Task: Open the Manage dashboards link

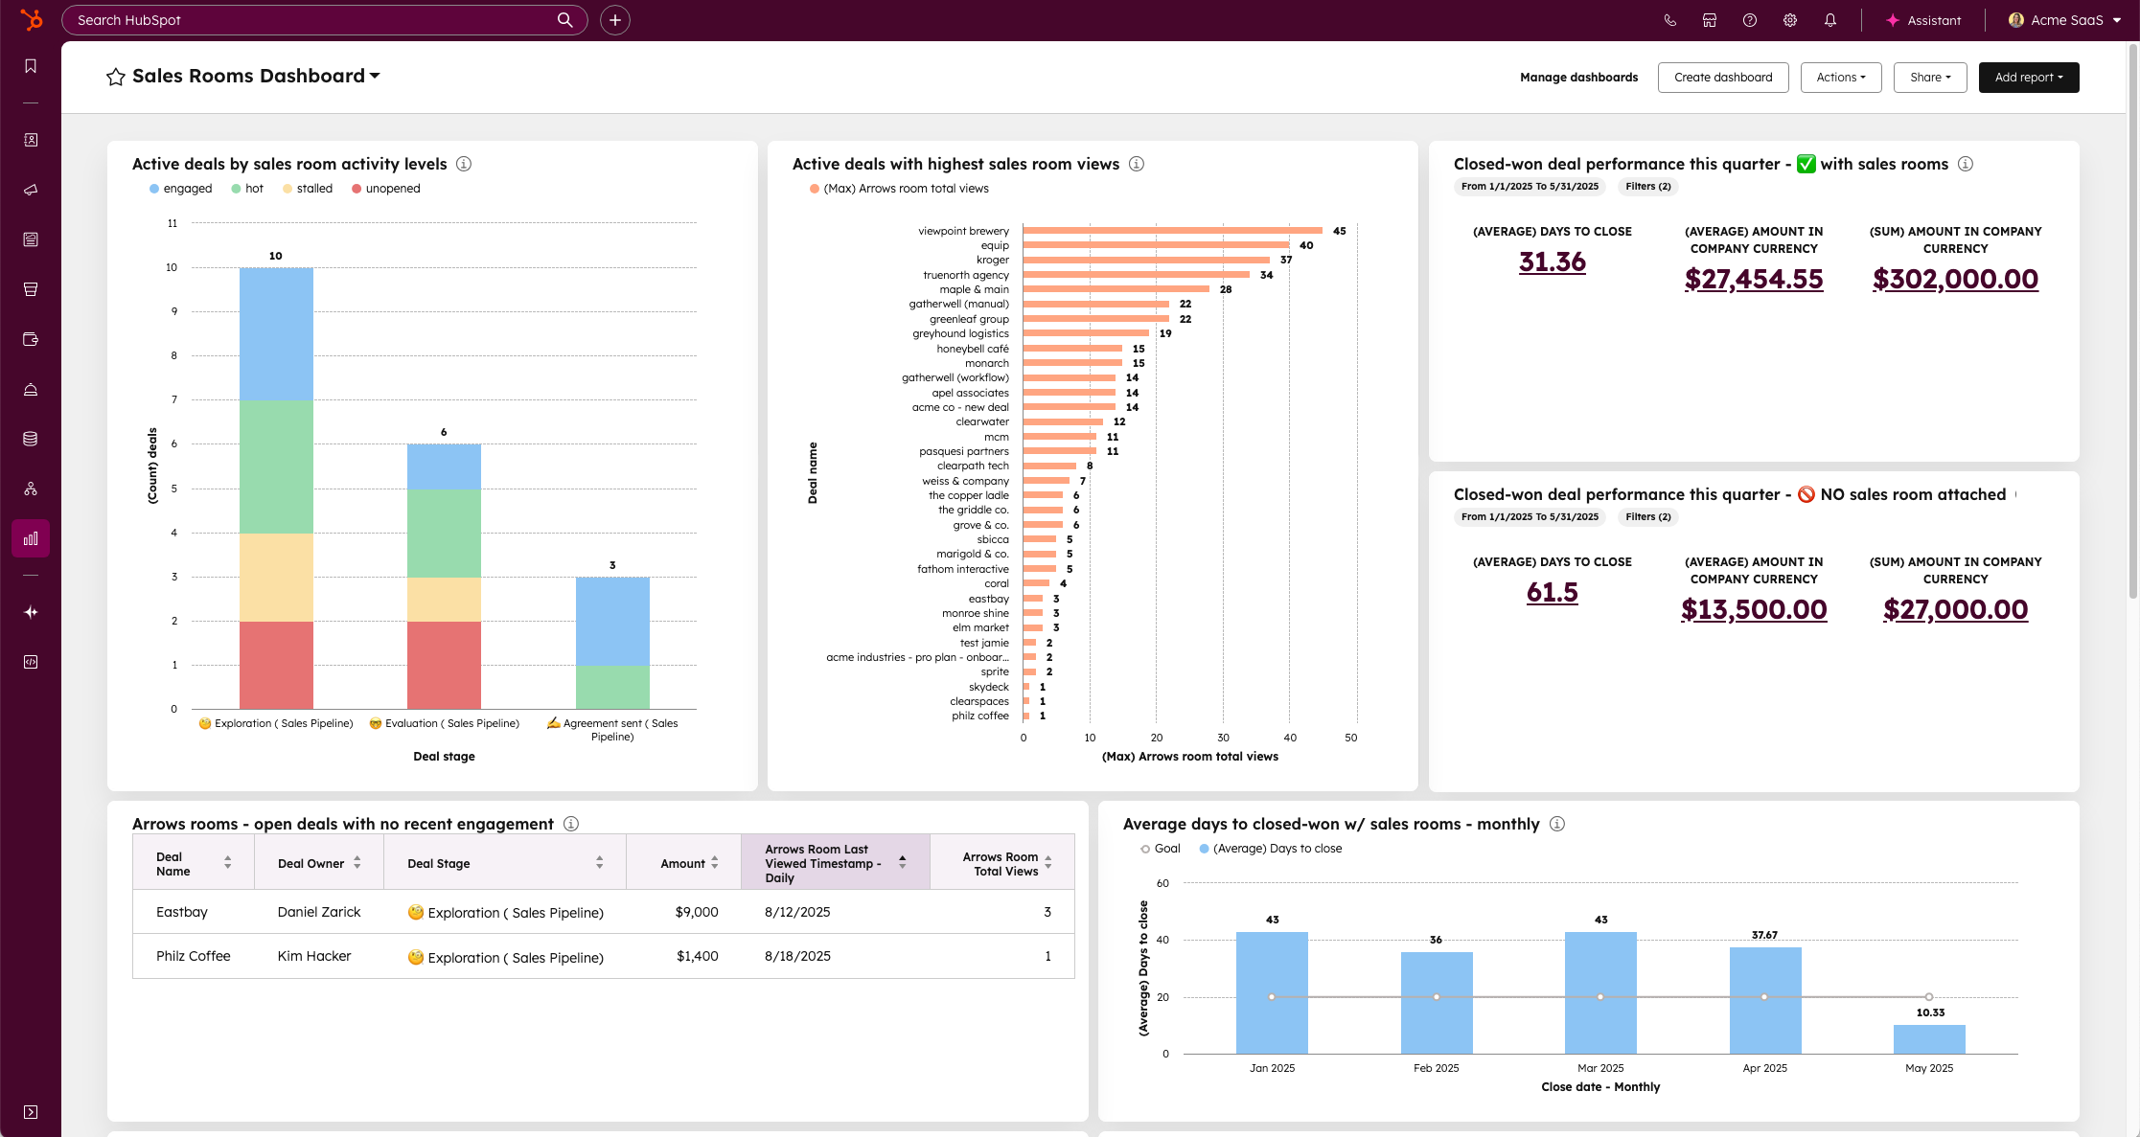Action: pyautogui.click(x=1578, y=78)
